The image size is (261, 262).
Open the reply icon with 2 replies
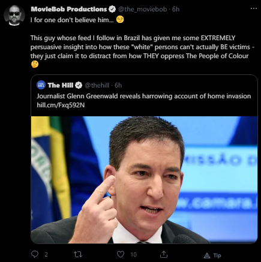click(x=35, y=254)
